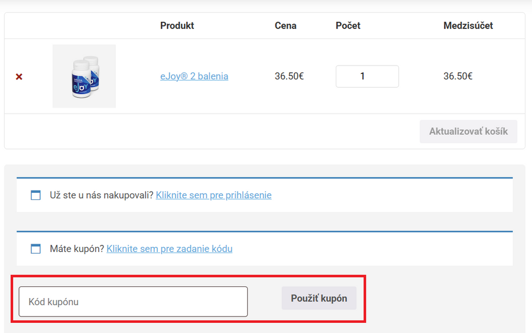
Task: Click the Medzisúčet column header
Action: point(468,26)
